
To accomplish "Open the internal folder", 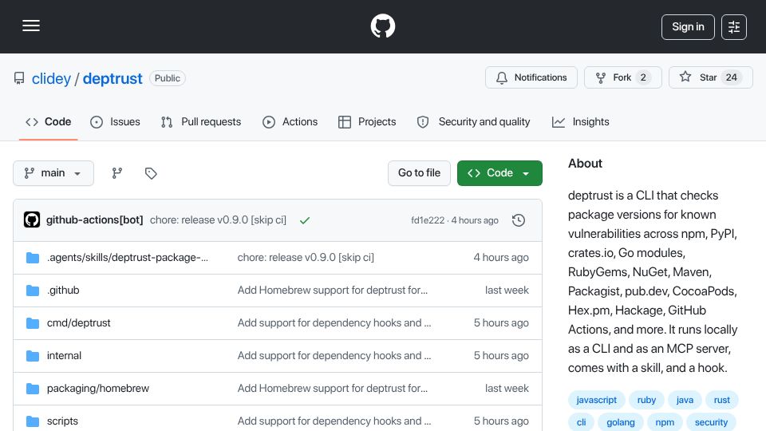I will point(64,356).
